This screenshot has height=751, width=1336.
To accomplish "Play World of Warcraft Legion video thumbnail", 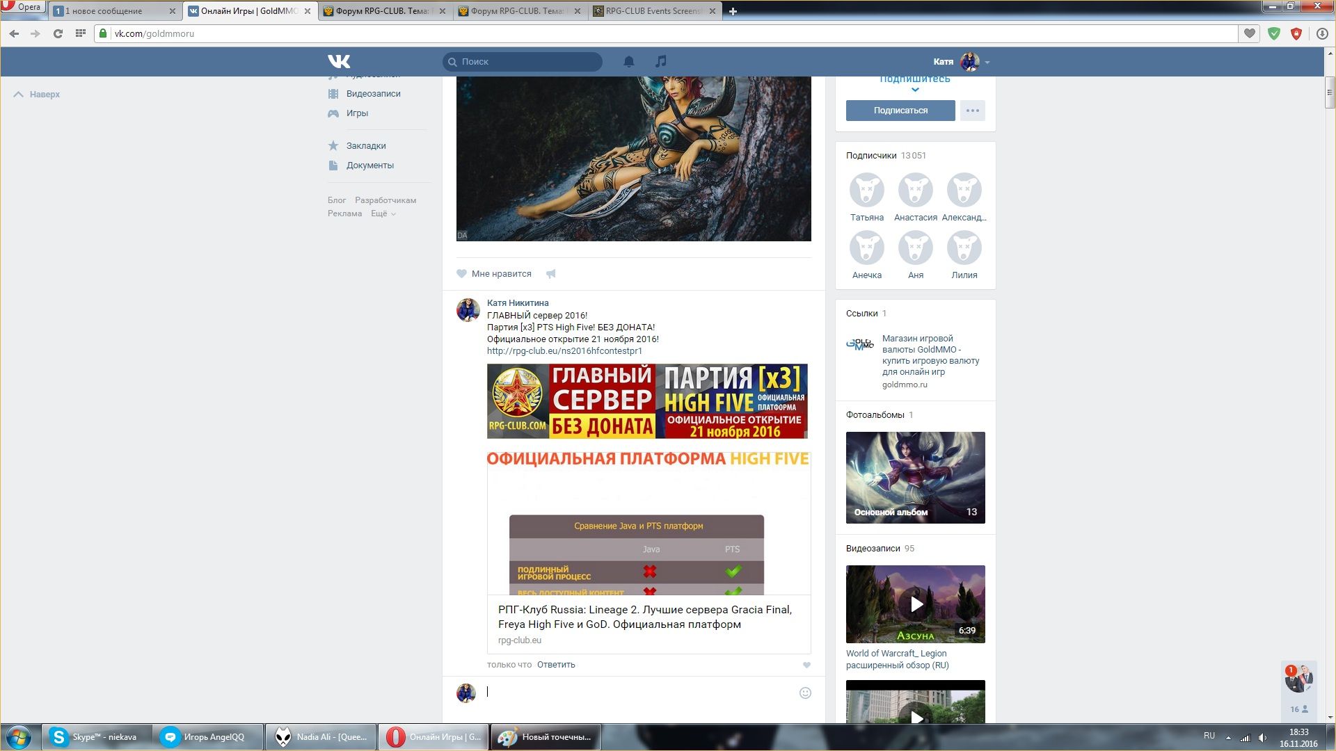I will (x=915, y=604).
